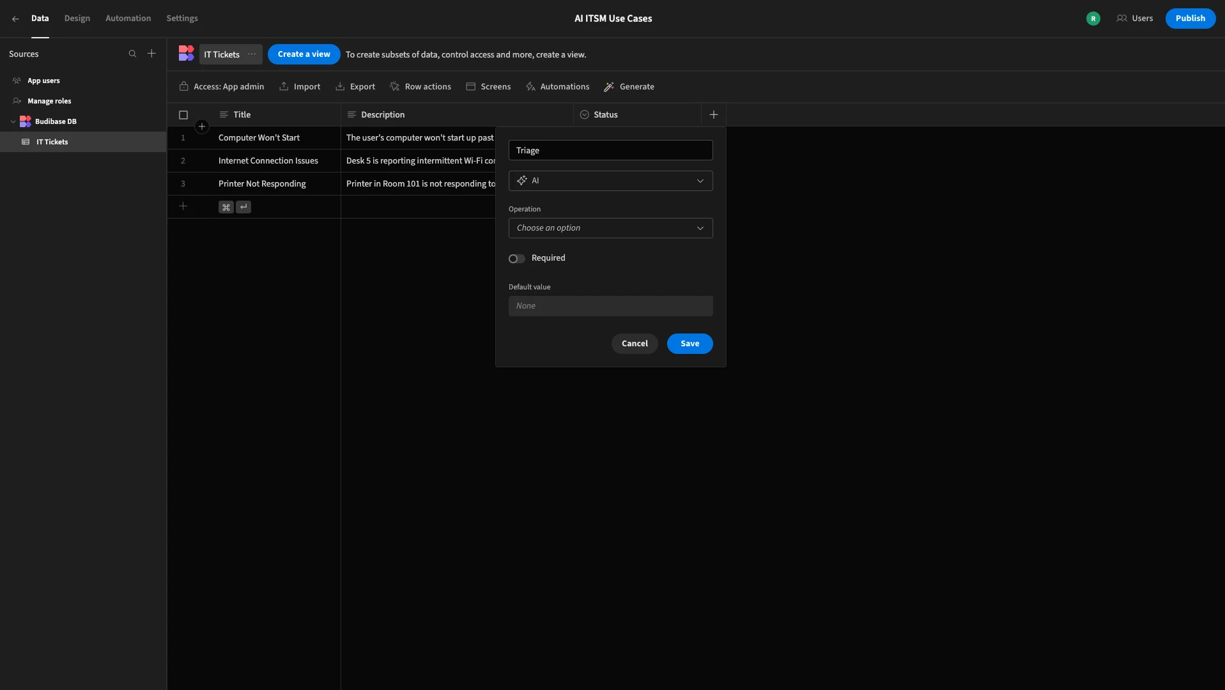Click the green R user avatar
This screenshot has height=690, width=1225.
pyautogui.click(x=1093, y=19)
